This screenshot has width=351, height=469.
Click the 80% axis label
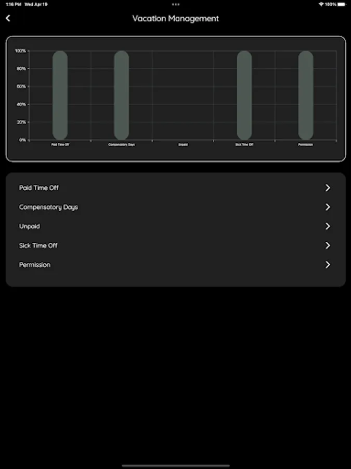point(21,68)
